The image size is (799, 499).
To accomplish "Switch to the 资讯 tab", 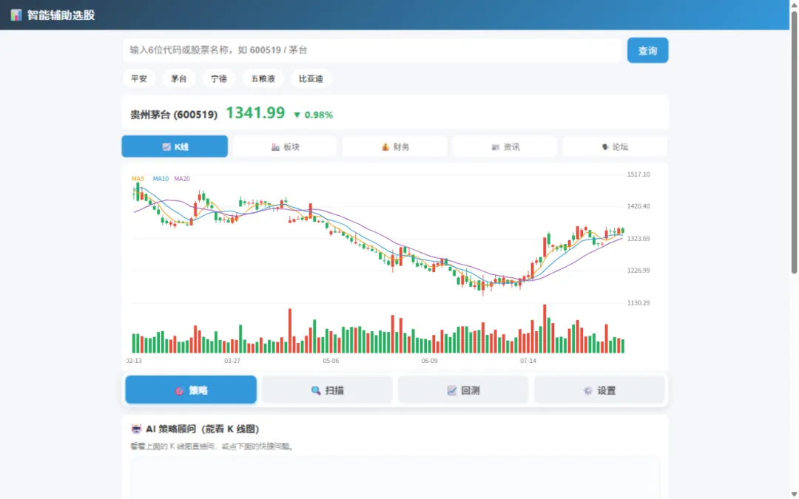I will click(505, 146).
